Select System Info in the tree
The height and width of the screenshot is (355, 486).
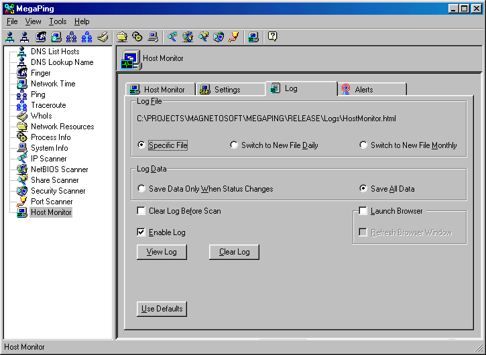coord(50,148)
